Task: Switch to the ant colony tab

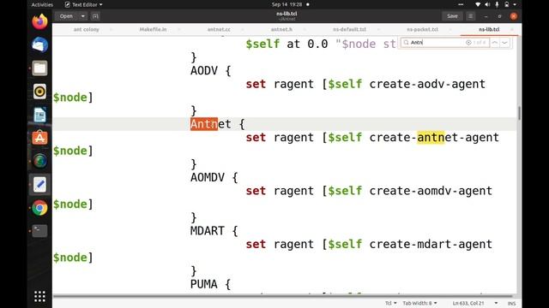Action: 86,29
